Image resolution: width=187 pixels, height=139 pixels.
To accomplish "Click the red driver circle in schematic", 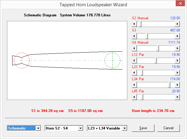I will click(x=22, y=60).
